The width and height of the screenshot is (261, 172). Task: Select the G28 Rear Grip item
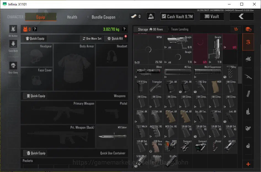155,146
